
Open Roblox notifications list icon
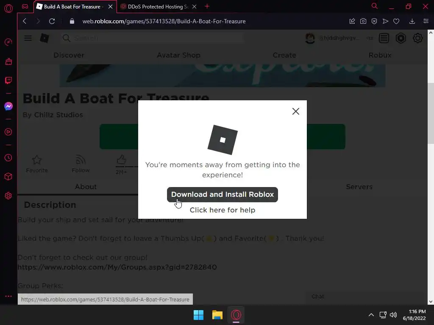[x=384, y=38]
